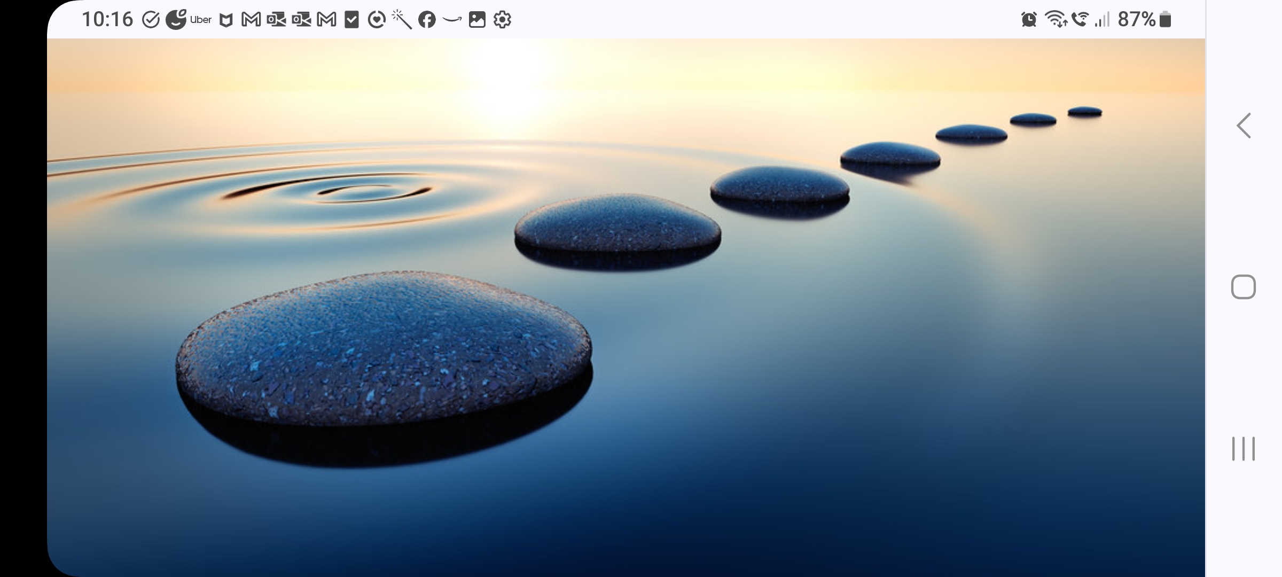Tap the heart-in-circle notification icon
Screen dimensions: 1282x577
pos(377,20)
